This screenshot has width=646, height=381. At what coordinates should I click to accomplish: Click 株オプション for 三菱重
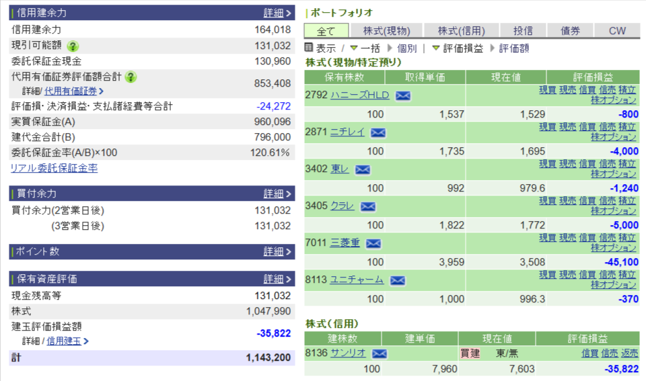614,248
